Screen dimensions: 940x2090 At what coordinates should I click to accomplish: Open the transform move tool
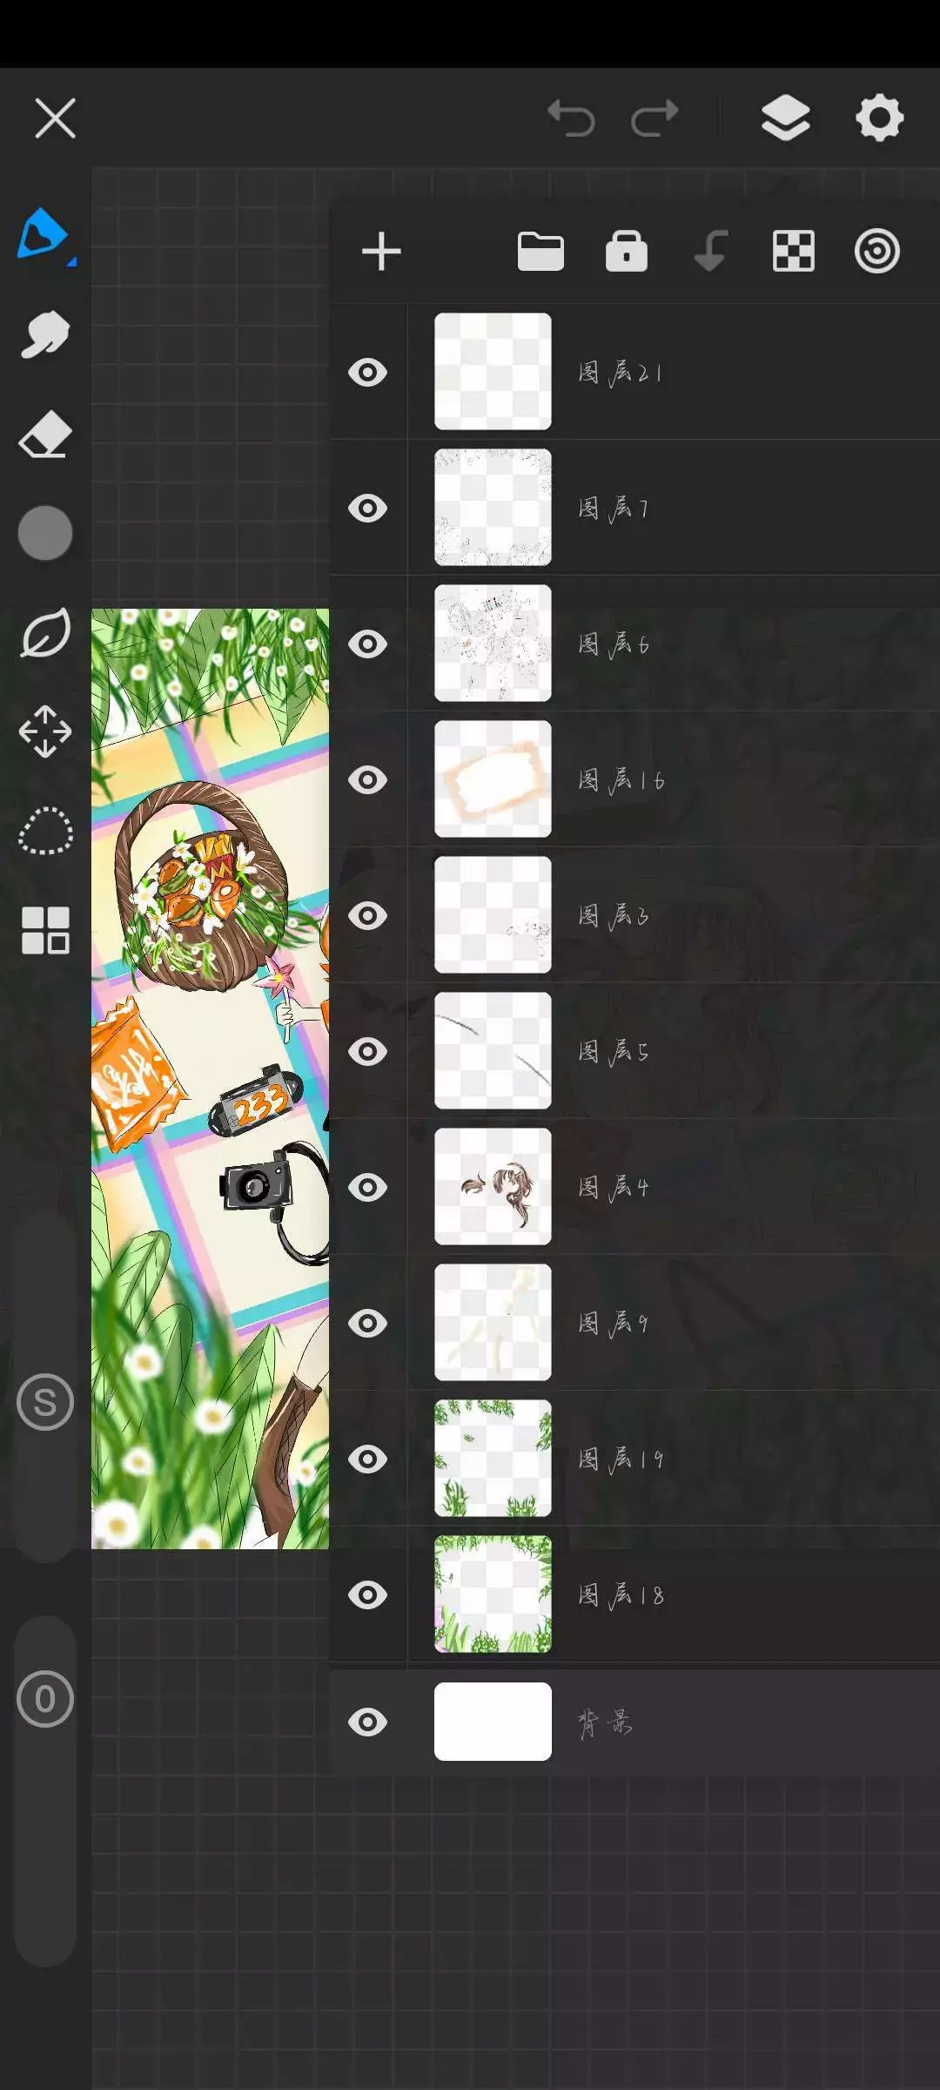[x=45, y=731]
